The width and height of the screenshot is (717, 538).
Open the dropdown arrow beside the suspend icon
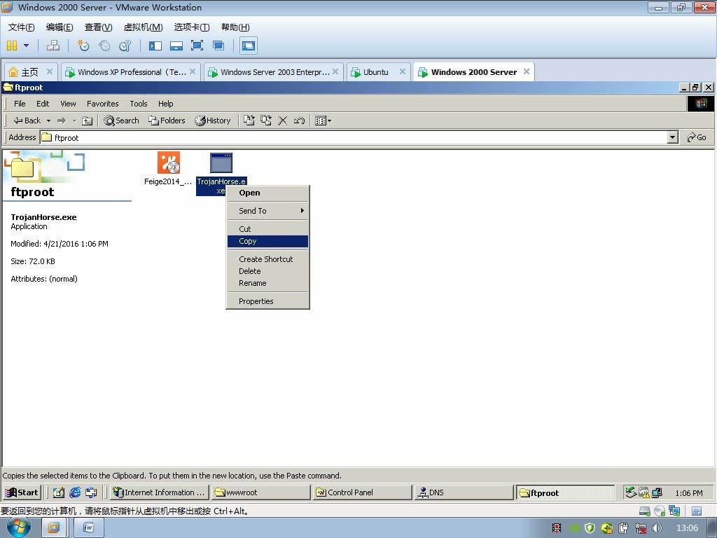(x=26, y=46)
